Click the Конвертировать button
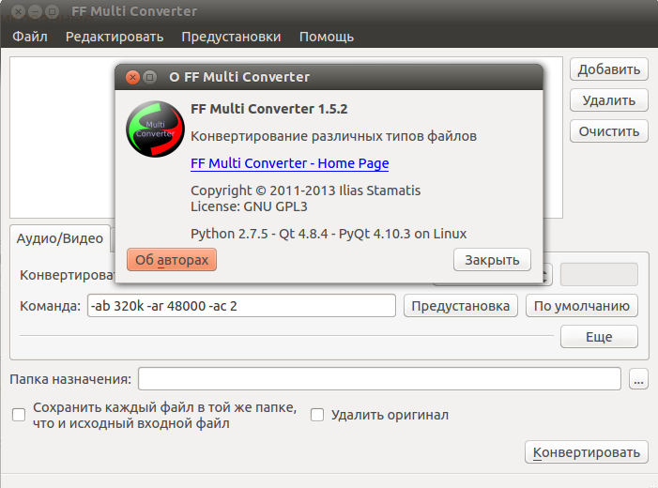Image resolution: width=658 pixels, height=488 pixels. [x=586, y=452]
